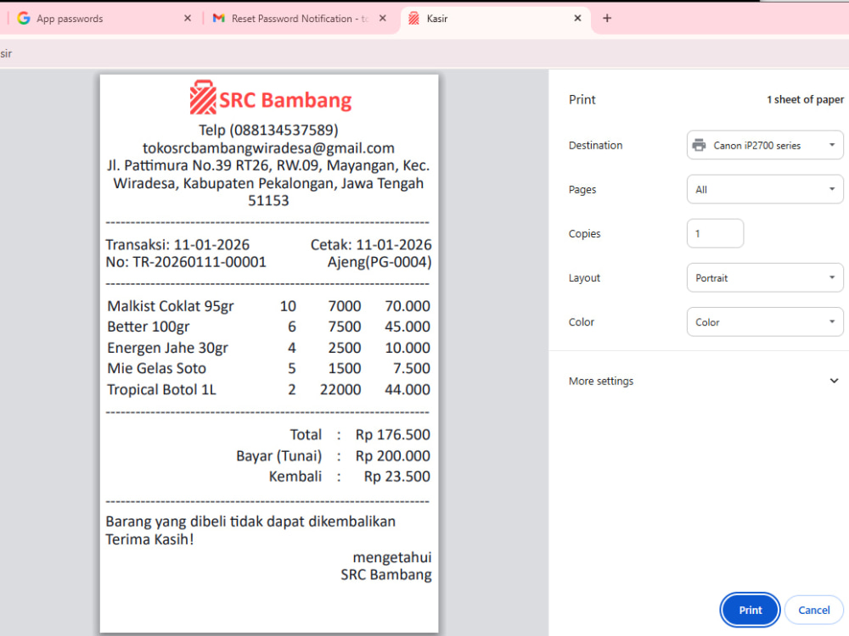Switch to the Reset Password Notification tab

(300, 19)
